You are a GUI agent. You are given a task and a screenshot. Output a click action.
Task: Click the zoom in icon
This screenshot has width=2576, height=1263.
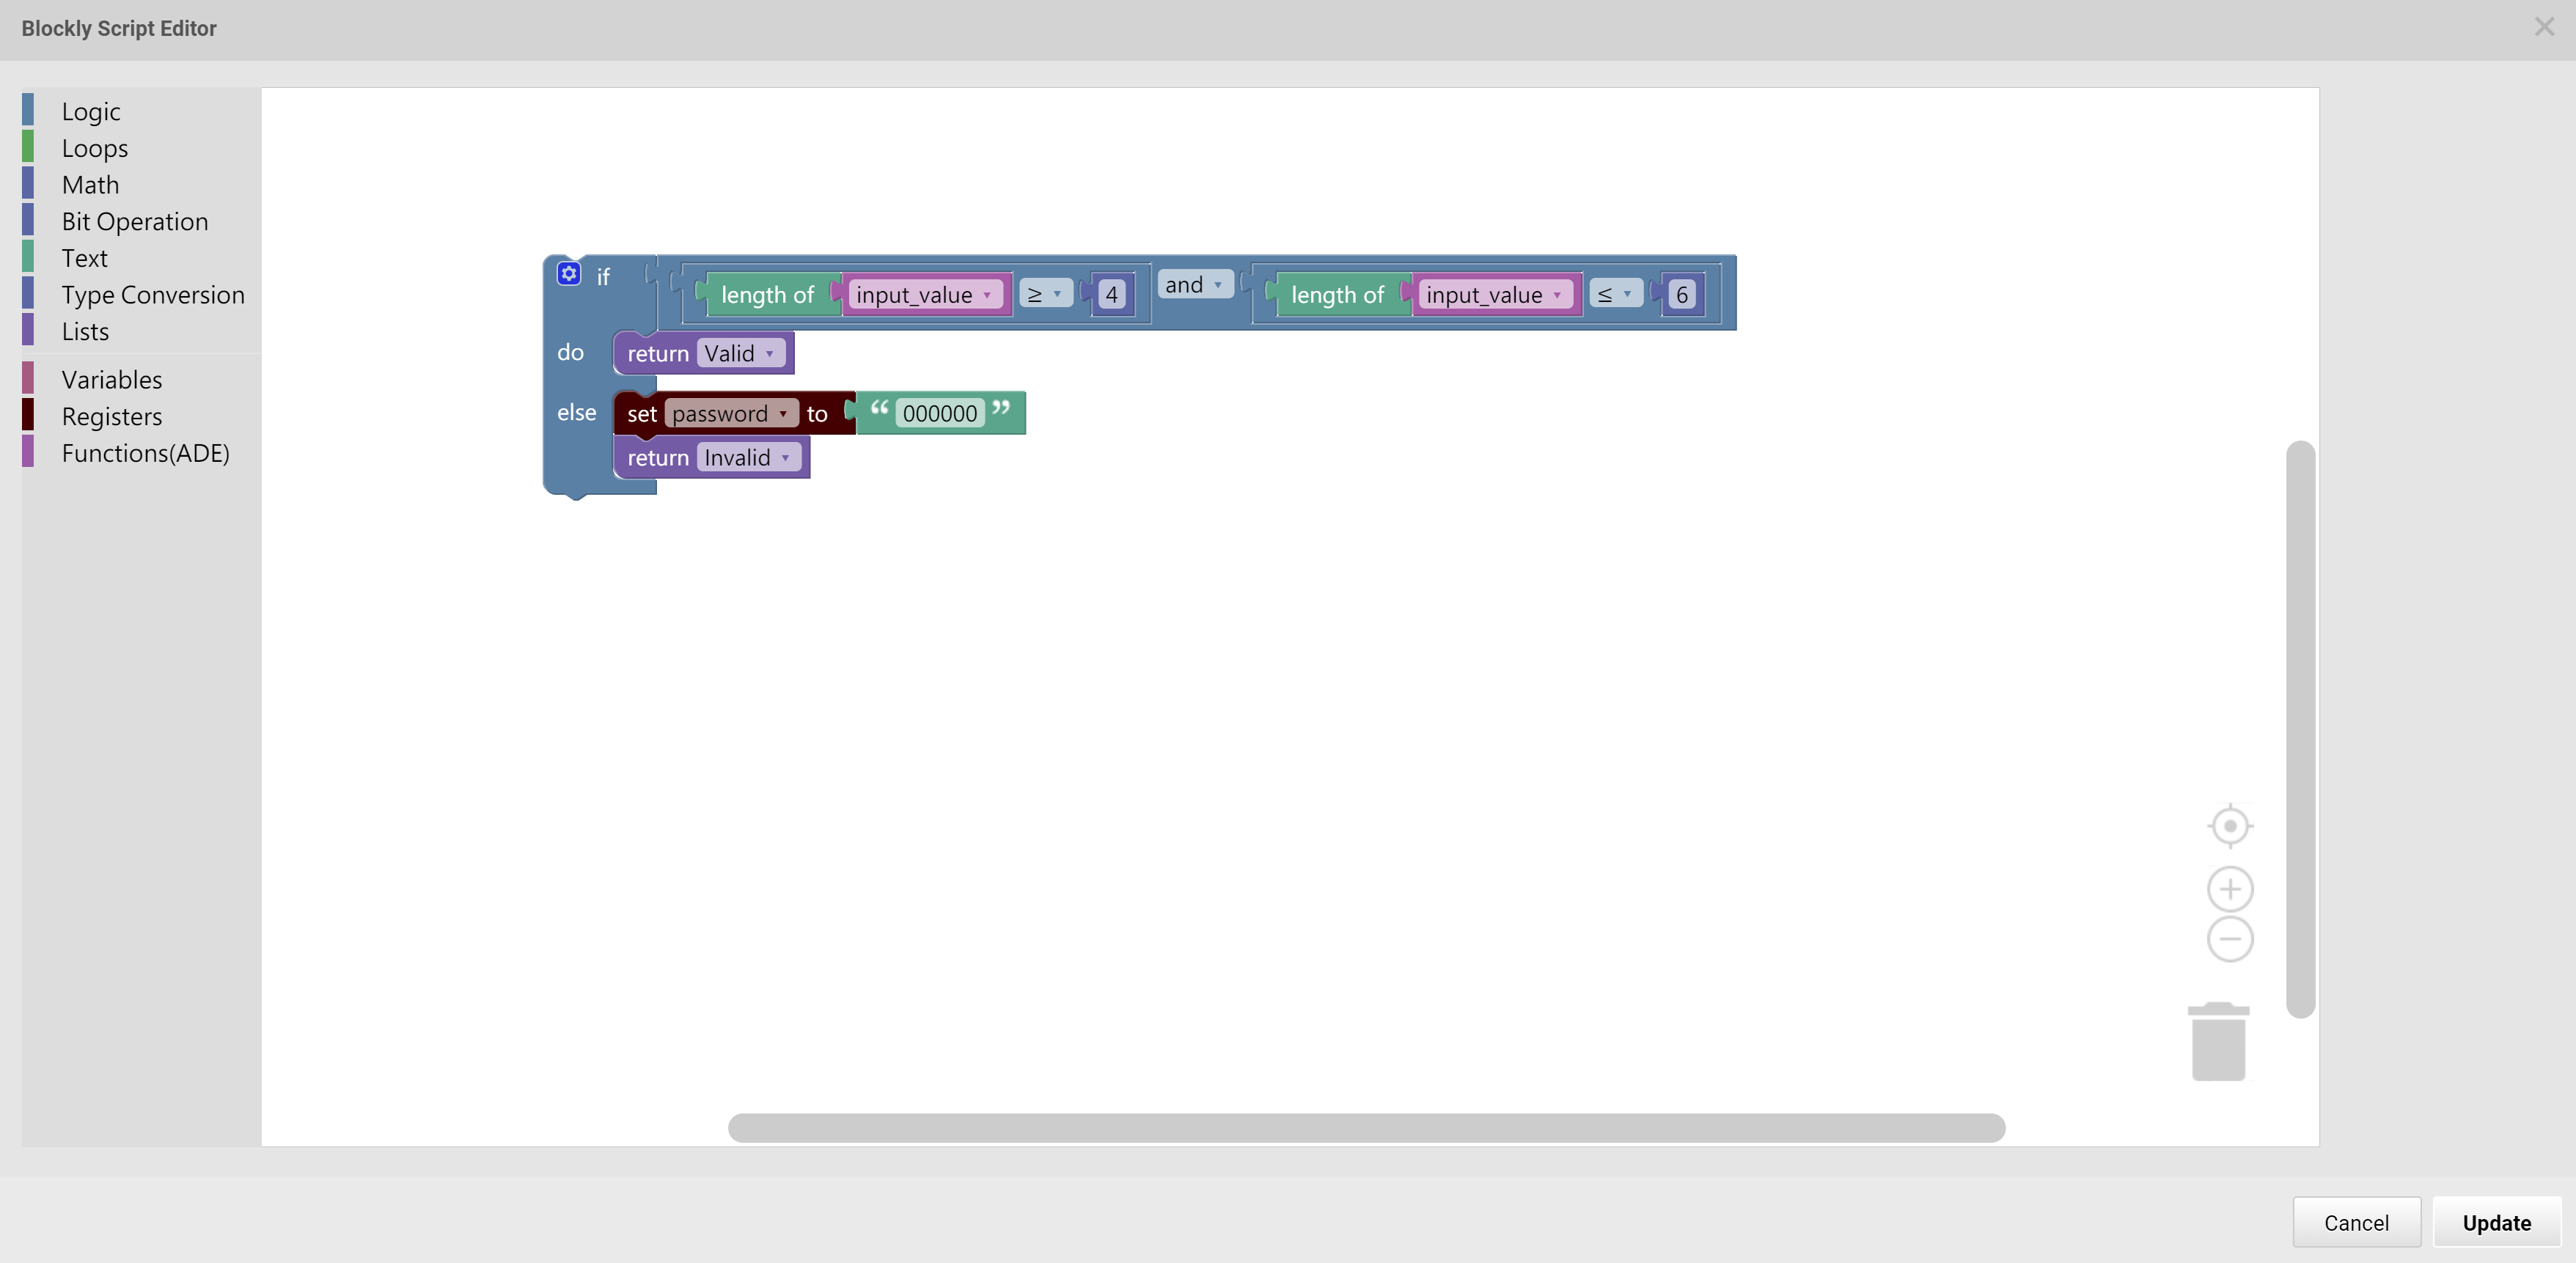point(2229,887)
